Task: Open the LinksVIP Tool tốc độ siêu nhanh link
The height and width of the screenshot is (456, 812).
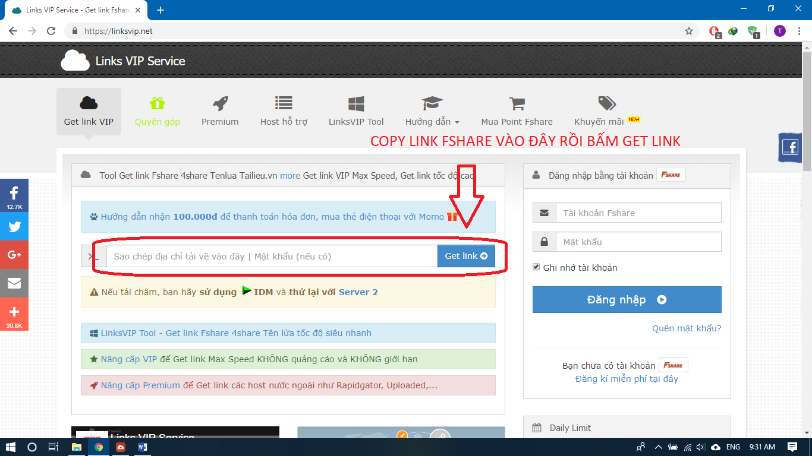Action: (236, 333)
